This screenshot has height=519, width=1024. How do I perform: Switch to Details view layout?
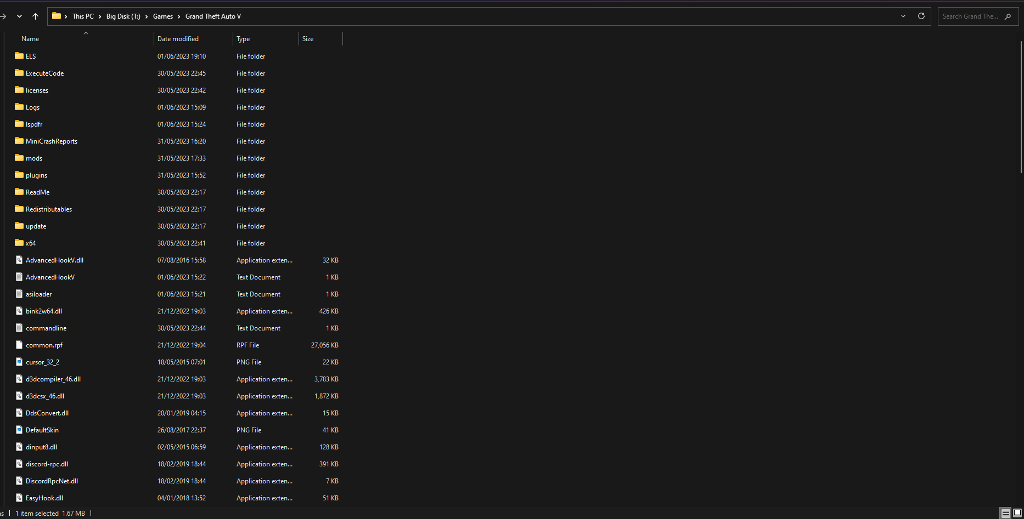1005,514
